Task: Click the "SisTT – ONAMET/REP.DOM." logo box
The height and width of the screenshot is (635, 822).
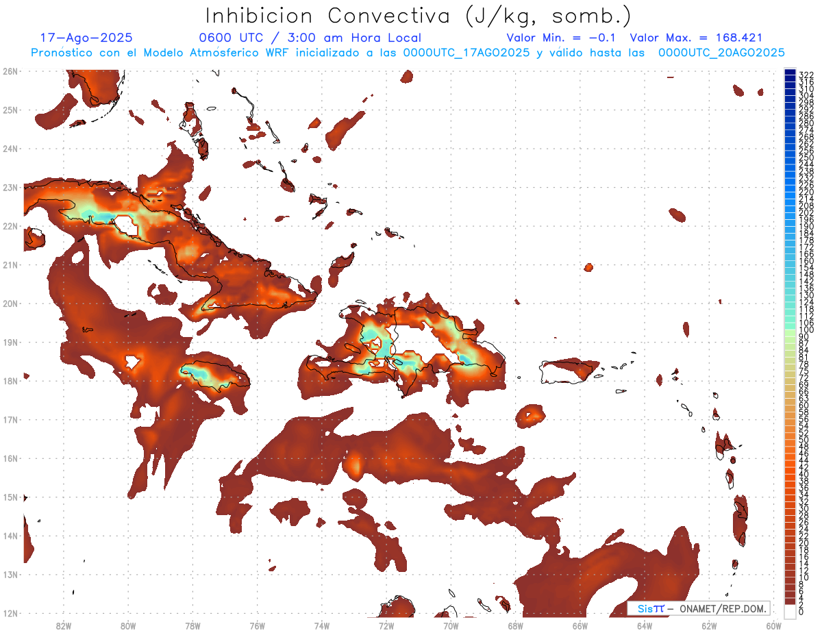Action: point(699,608)
